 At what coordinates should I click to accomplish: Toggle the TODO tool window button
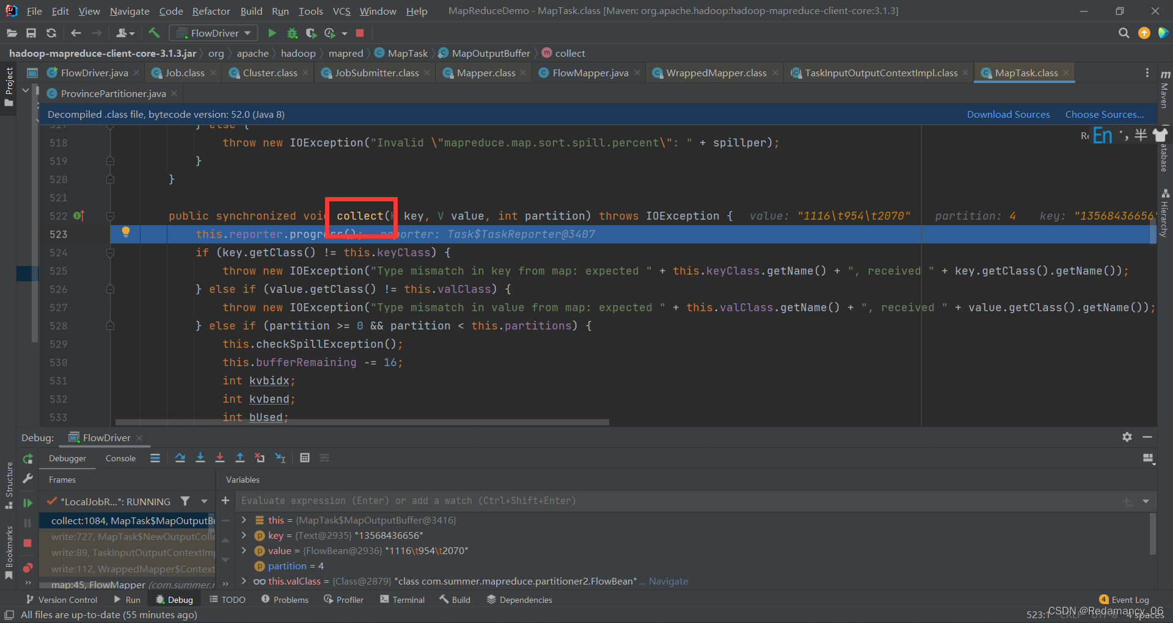(x=227, y=600)
